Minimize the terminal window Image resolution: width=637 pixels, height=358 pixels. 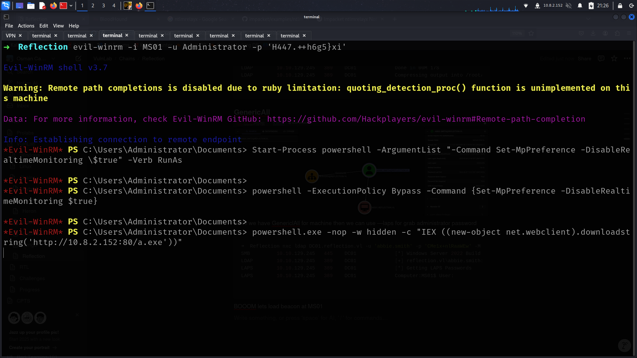pyautogui.click(x=616, y=17)
